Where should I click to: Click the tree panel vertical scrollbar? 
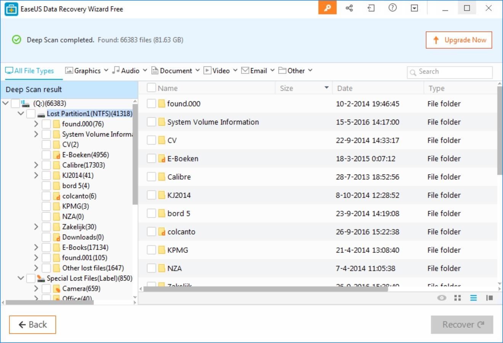click(135, 154)
